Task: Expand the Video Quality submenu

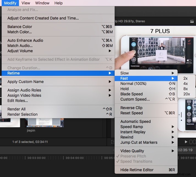Action: click(146, 151)
